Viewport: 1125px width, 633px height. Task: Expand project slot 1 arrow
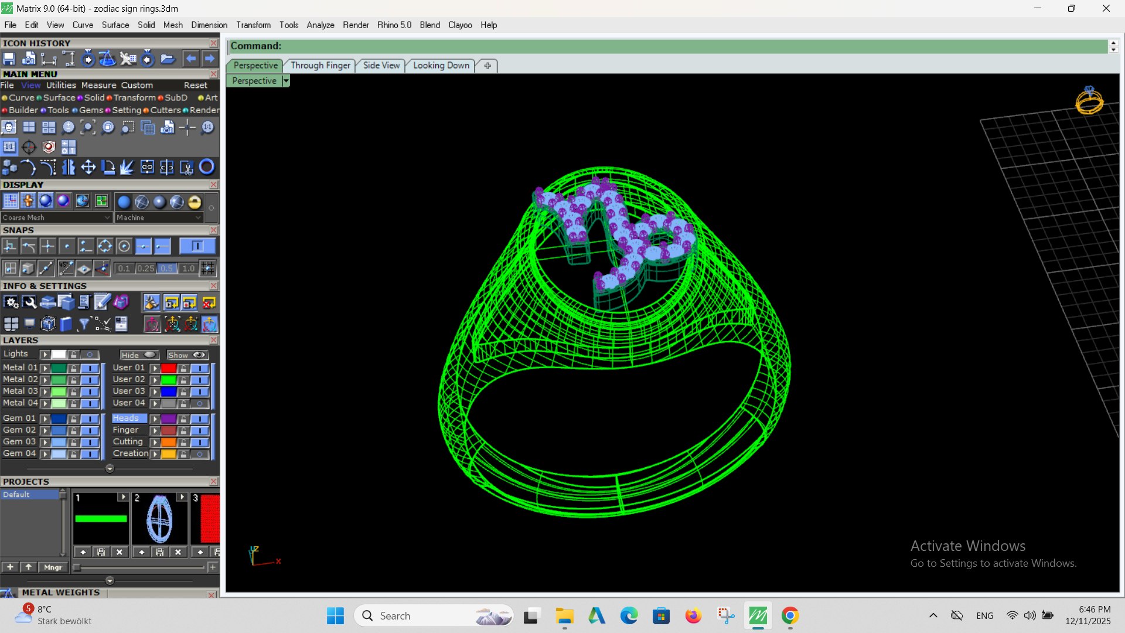tap(123, 497)
